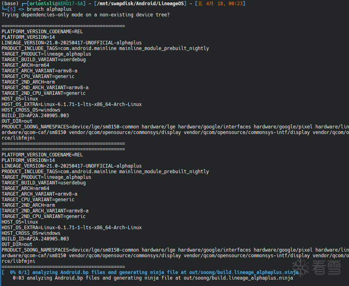Viewport: 349px width, 286px height.
Task: Click HOST_CROSS_OS=windows in the upper block
Action: (31, 110)
